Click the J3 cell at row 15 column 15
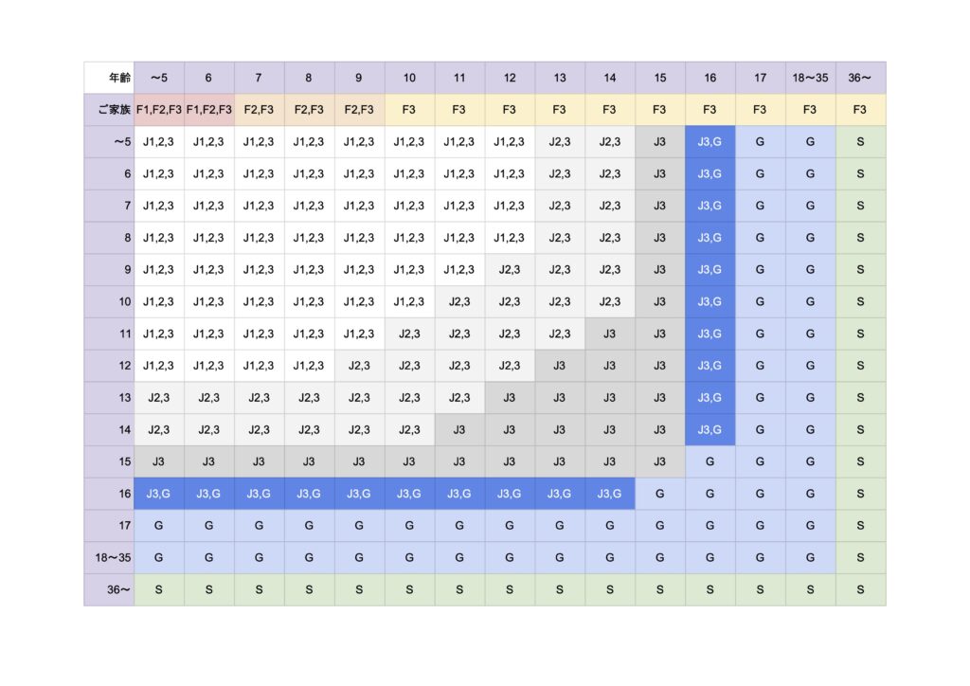 [x=660, y=461]
